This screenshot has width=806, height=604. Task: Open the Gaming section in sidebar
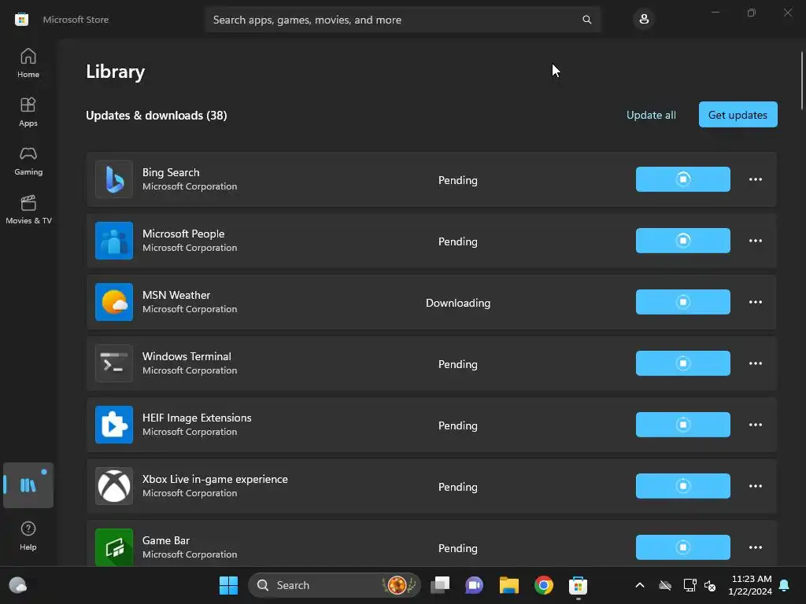(28, 160)
